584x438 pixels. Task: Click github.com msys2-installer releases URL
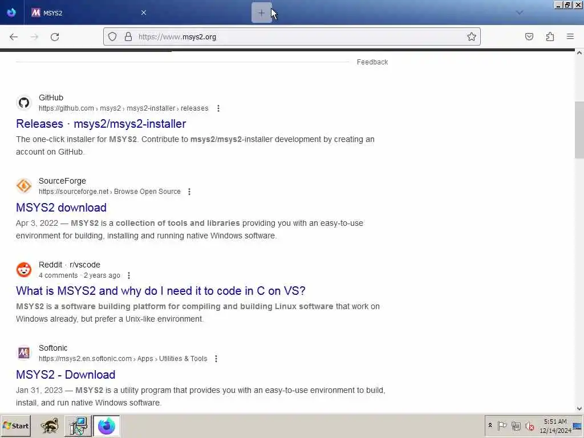[123, 108]
